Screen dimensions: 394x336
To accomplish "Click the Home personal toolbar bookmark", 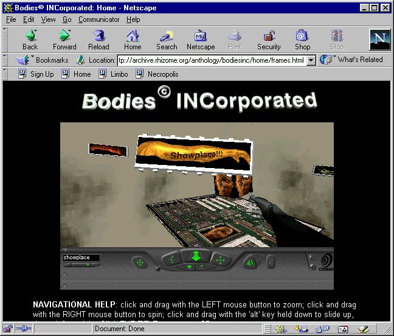I will point(76,74).
